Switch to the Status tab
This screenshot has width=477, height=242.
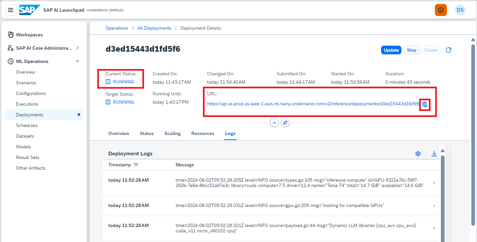coord(147,133)
